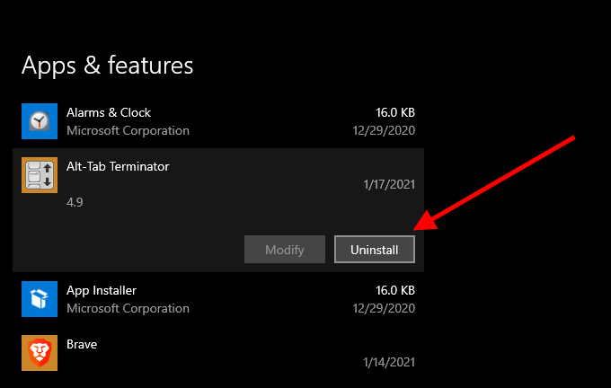This screenshot has height=388, width=611.
Task: Click the Apps & features heading
Action: click(x=107, y=66)
